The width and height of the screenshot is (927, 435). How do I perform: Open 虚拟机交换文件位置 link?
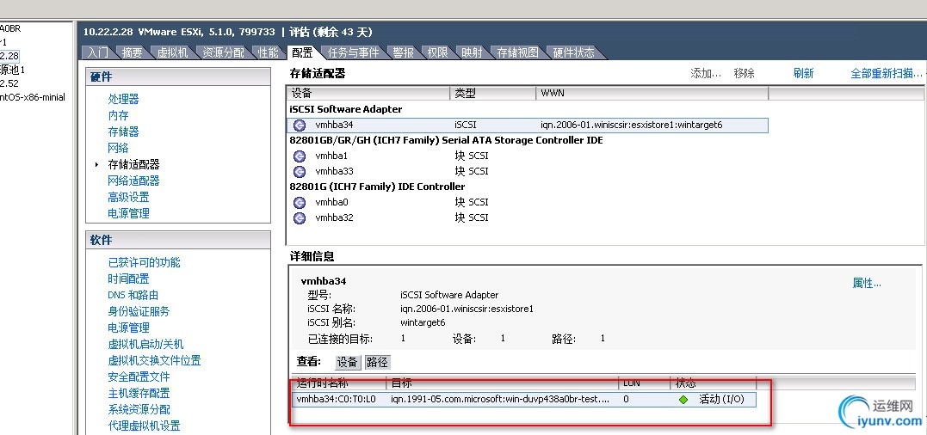154,360
